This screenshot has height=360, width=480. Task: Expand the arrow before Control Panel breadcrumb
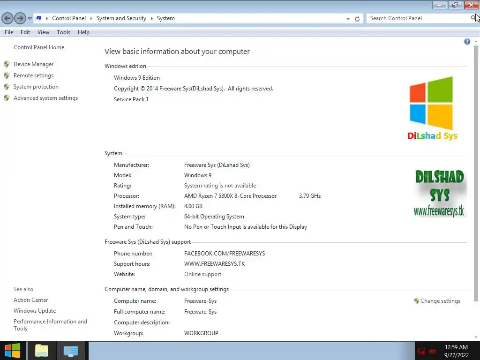click(47, 18)
